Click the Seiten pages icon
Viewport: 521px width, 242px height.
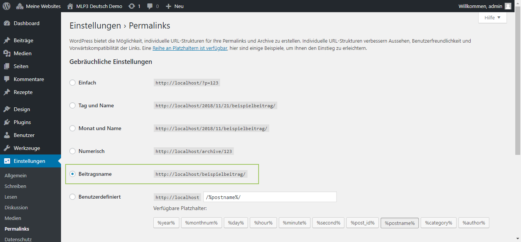coord(7,66)
